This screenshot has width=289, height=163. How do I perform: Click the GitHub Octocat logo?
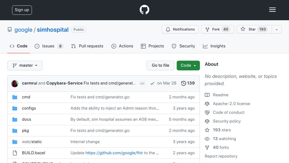pos(144,10)
